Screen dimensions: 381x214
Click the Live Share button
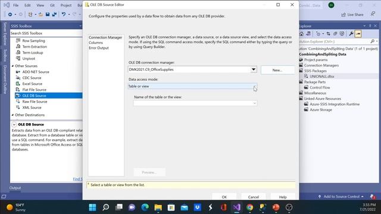pos(352,14)
